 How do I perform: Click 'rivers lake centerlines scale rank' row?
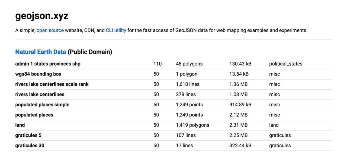click(x=52, y=84)
